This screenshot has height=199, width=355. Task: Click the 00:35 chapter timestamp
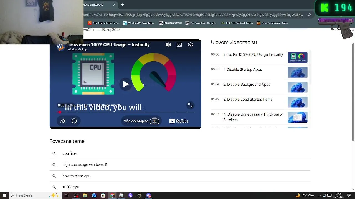tap(215, 69)
